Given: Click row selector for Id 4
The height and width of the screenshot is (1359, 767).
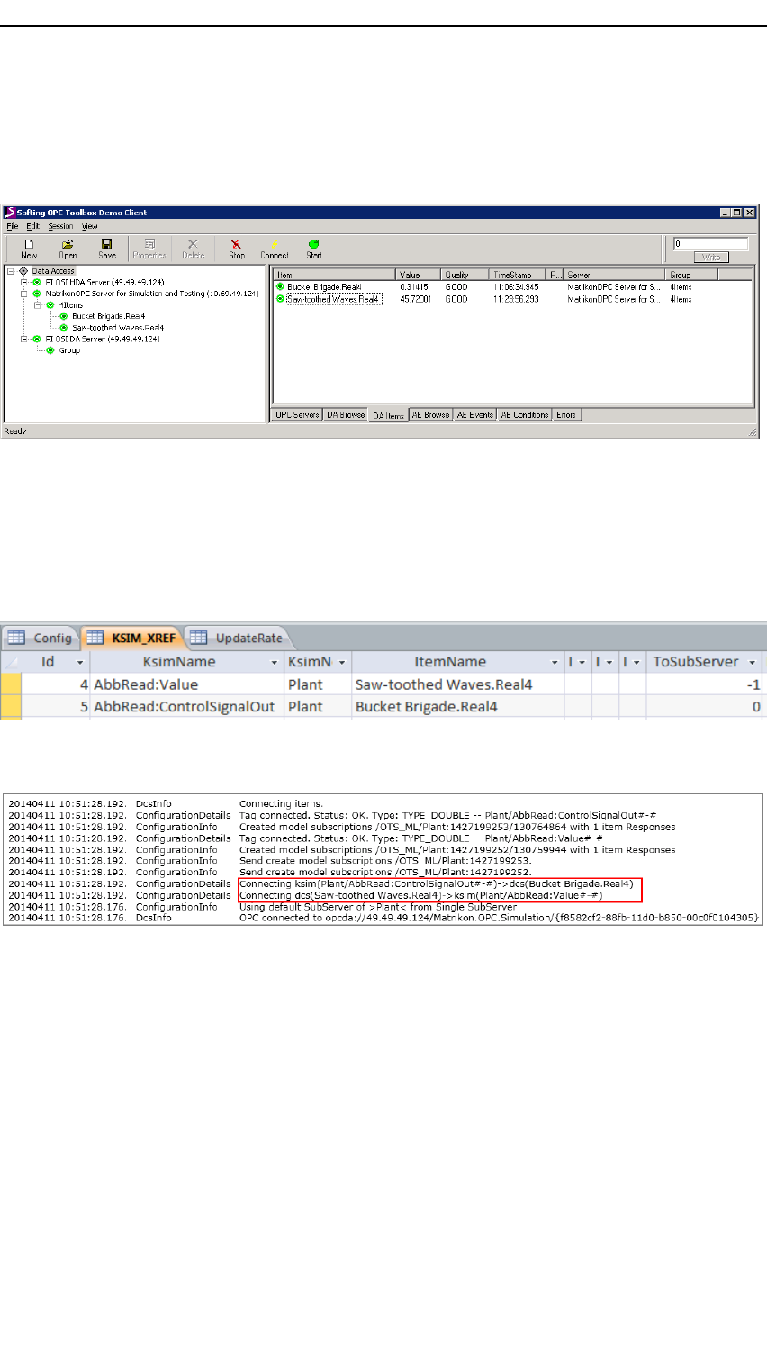Looking at the screenshot, I should (10, 684).
